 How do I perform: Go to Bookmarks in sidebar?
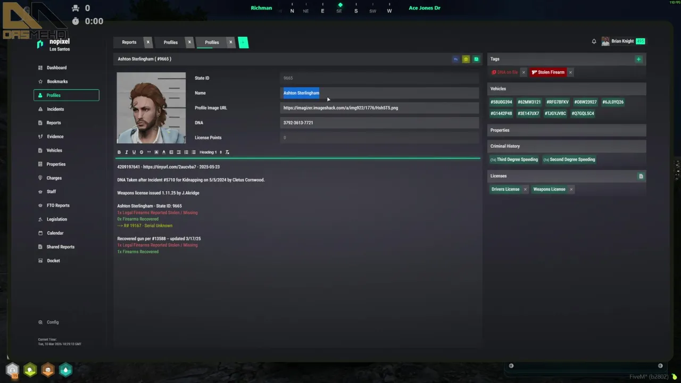click(67, 81)
